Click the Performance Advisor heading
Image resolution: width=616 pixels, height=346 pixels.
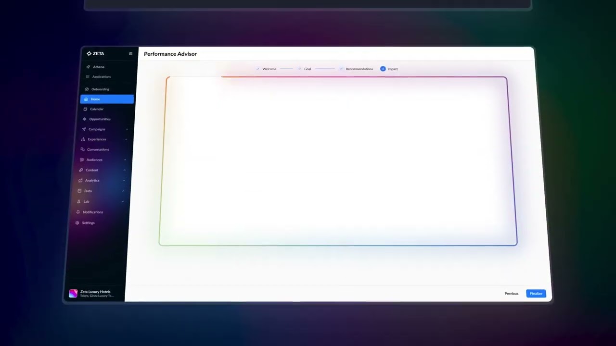tap(170, 54)
